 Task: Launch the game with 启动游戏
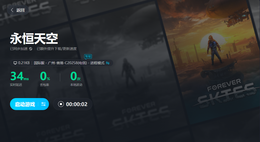coord(25,104)
